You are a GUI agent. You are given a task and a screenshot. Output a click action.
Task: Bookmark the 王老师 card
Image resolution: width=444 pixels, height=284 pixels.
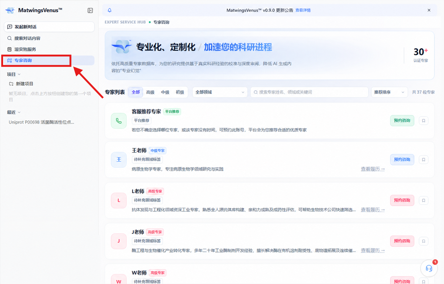[x=424, y=159]
